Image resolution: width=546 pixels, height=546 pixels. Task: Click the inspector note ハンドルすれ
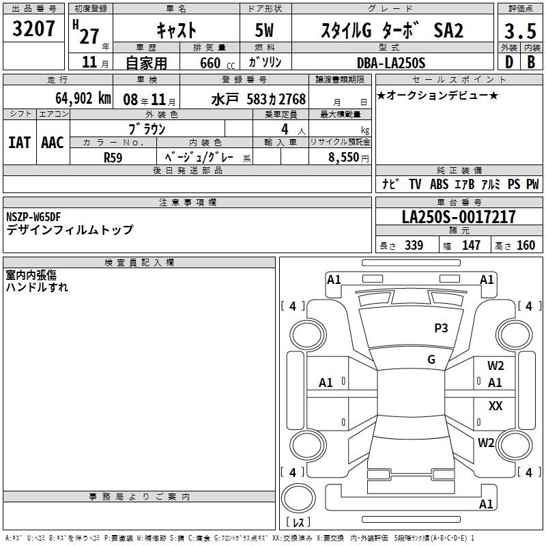(x=37, y=287)
